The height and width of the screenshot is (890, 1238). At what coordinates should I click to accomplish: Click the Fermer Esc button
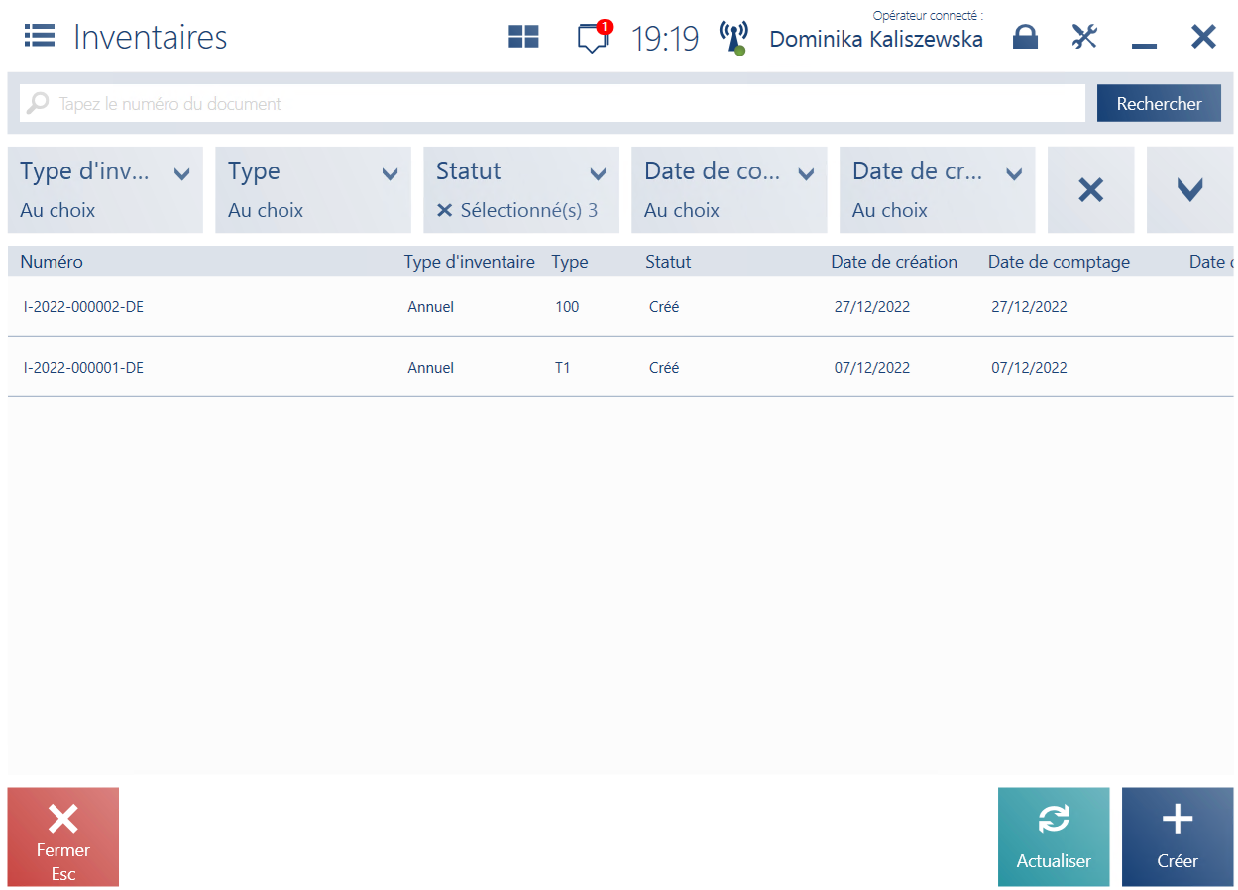[x=63, y=836]
